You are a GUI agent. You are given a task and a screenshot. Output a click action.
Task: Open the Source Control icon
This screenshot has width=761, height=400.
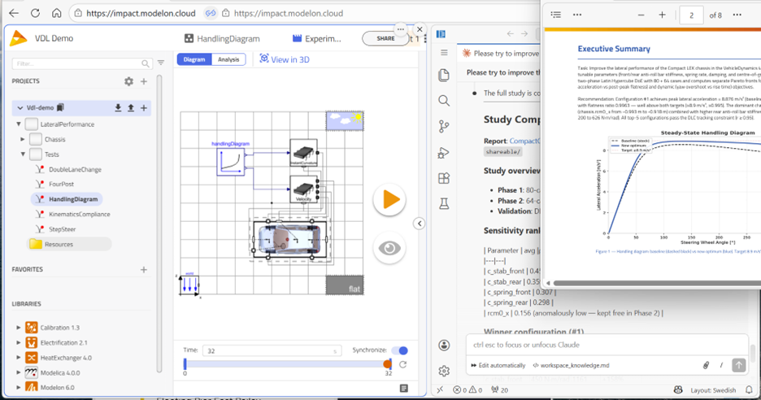coord(444,126)
